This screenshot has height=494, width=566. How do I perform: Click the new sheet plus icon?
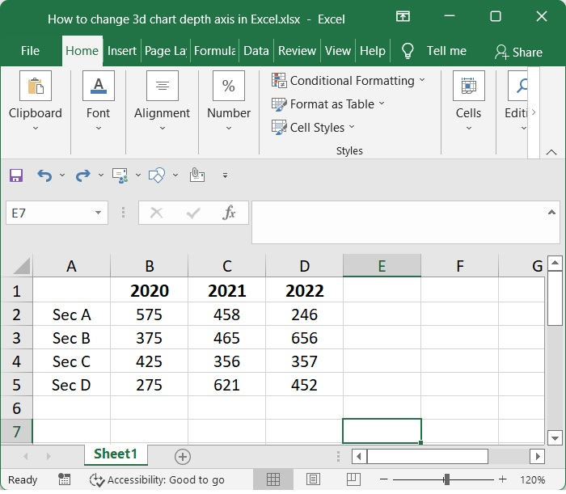click(x=183, y=457)
